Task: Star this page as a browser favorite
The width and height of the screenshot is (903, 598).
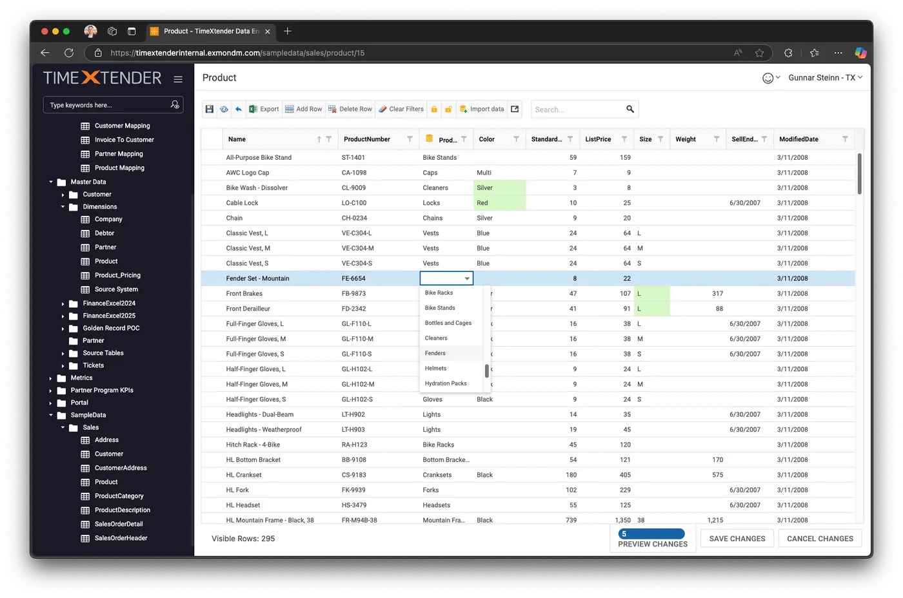Action: coord(759,53)
